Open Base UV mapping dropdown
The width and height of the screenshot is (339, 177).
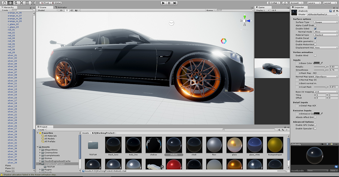(326, 92)
